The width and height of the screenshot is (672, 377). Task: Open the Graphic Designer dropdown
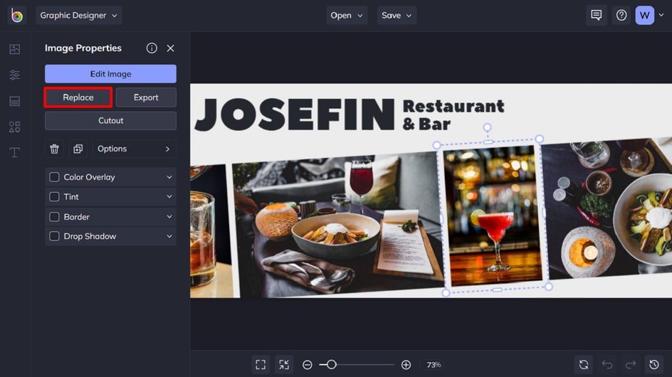coord(79,16)
